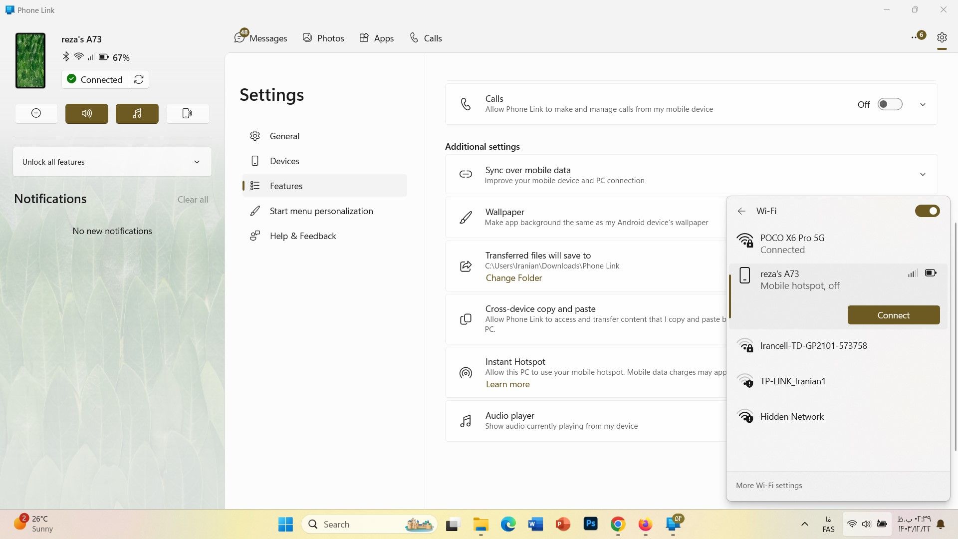The width and height of the screenshot is (958, 539).
Task: Click the Wallpaper brush icon
Action: click(x=466, y=217)
